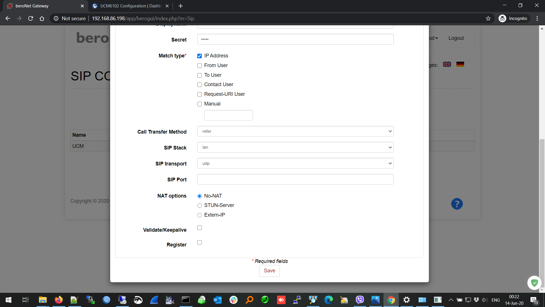Click the Windows Start button
545x307 pixels.
(9, 300)
